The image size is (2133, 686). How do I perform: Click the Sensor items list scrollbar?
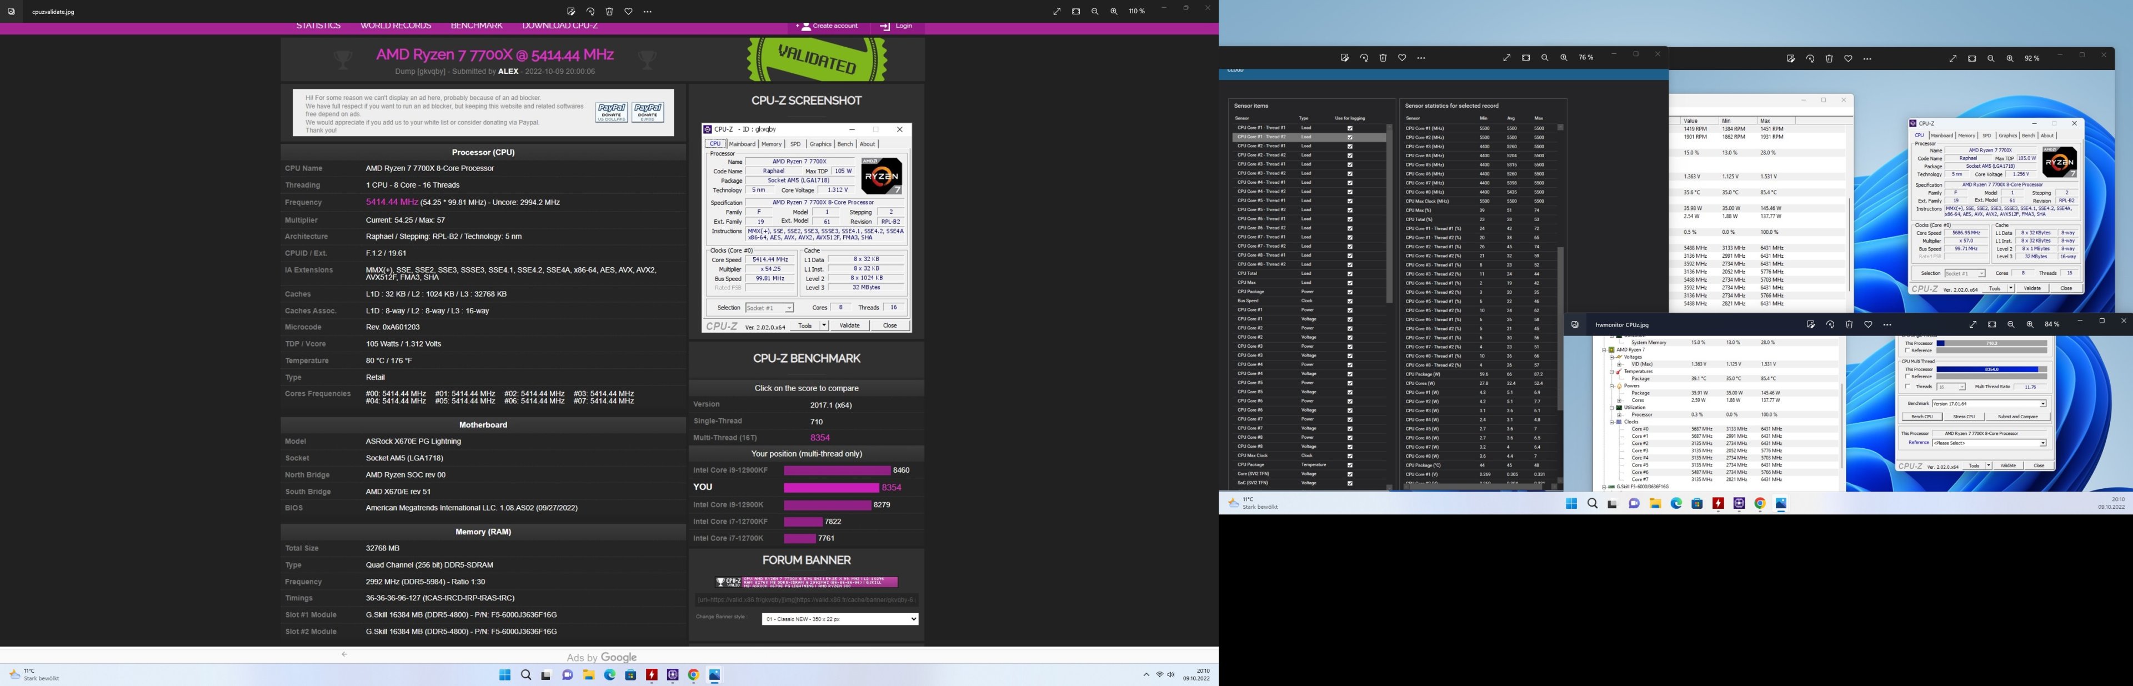1390,216
